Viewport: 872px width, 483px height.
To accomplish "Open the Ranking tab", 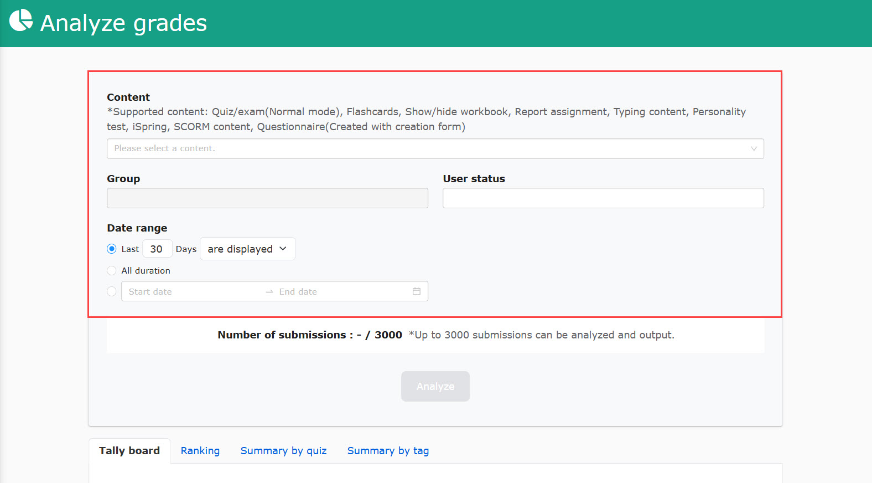I will click(x=200, y=451).
